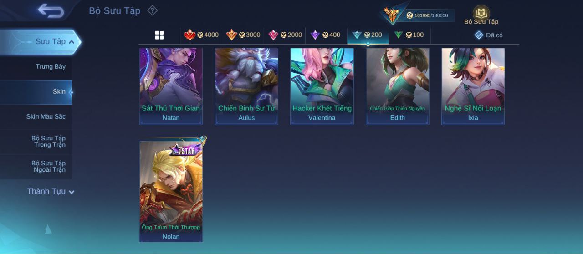583x254 pixels.
Task: Toggle the Đã có owned filter
Action: click(488, 35)
